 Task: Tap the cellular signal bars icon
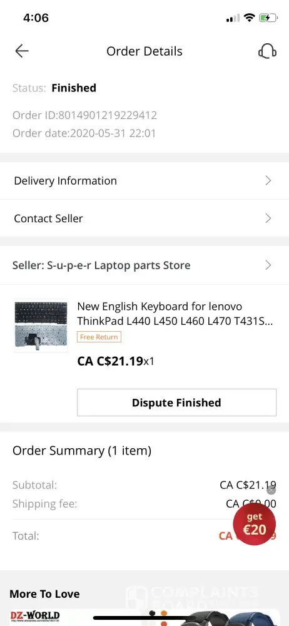coord(233,18)
